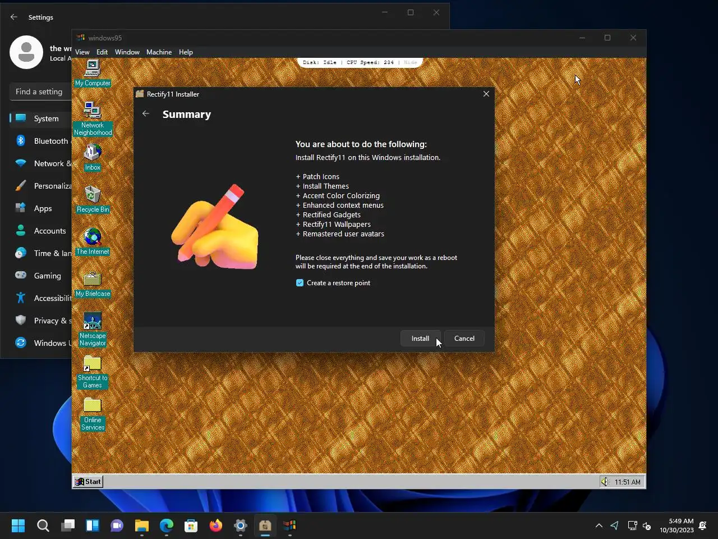Select Bluetooth in Settings sidebar
The image size is (718, 539).
tap(40, 141)
